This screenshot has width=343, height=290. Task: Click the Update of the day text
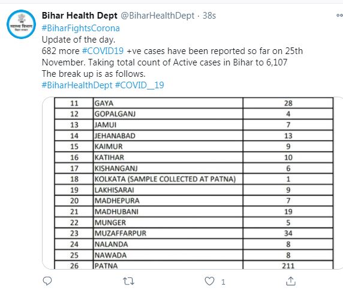pos(79,40)
